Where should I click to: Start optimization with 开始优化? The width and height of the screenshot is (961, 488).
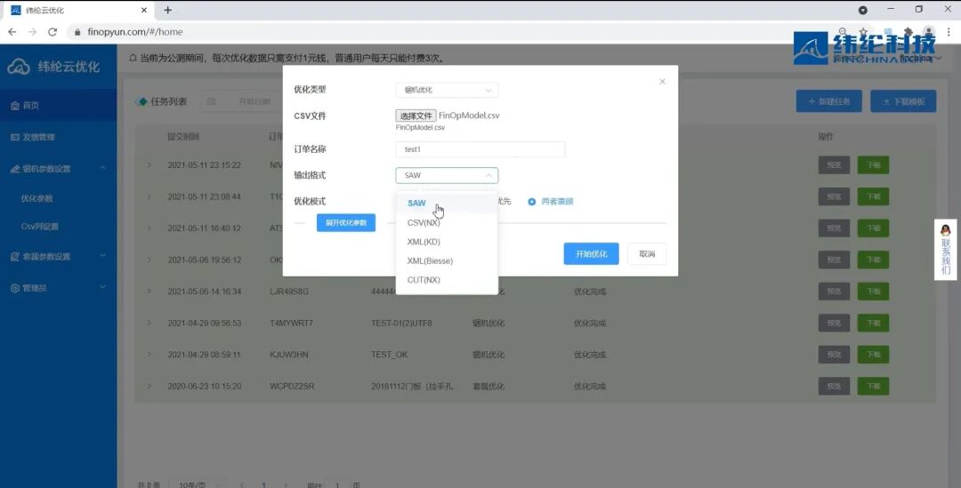click(x=592, y=253)
